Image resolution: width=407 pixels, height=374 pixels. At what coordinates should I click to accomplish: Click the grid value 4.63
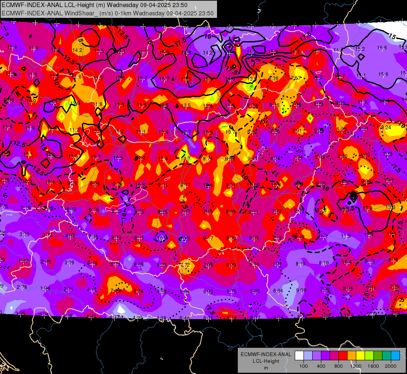(365, 155)
